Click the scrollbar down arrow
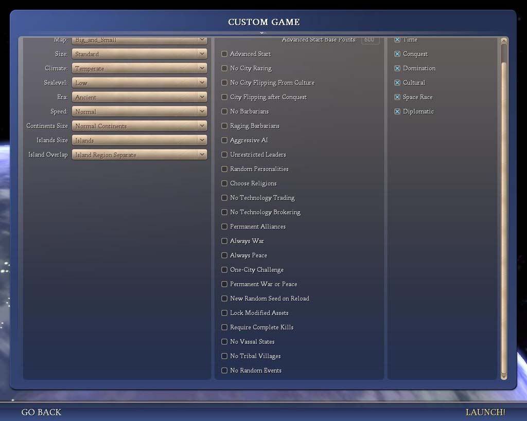The width and height of the screenshot is (527, 421). (x=504, y=377)
